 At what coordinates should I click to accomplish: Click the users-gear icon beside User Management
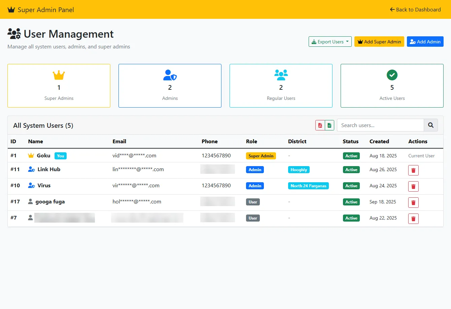click(14, 34)
